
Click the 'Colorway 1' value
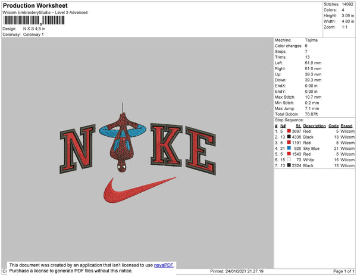pyautogui.click(x=33, y=34)
